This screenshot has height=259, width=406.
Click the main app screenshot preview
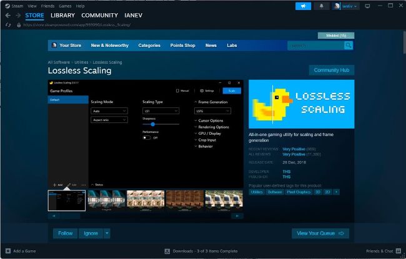146,134
